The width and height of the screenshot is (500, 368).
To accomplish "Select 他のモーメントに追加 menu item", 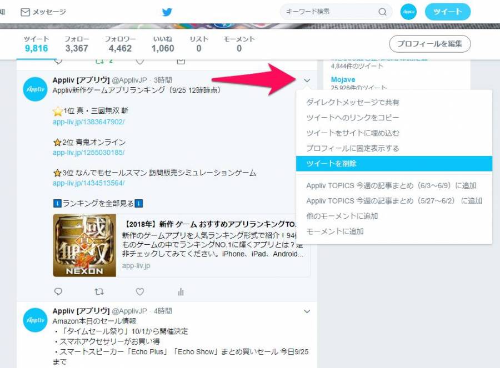I will [x=394, y=216].
